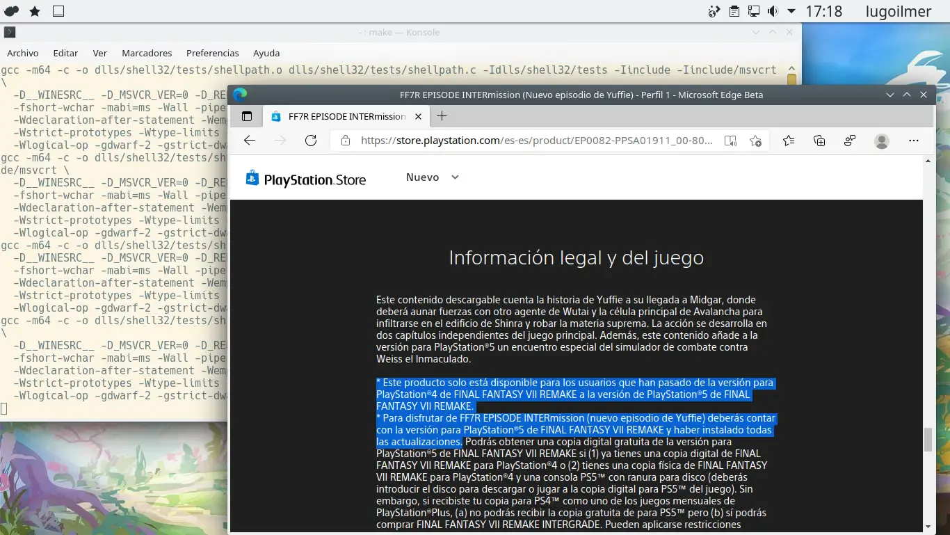Open the Preferencias menu in Konsole
950x535 pixels.
[x=212, y=53]
